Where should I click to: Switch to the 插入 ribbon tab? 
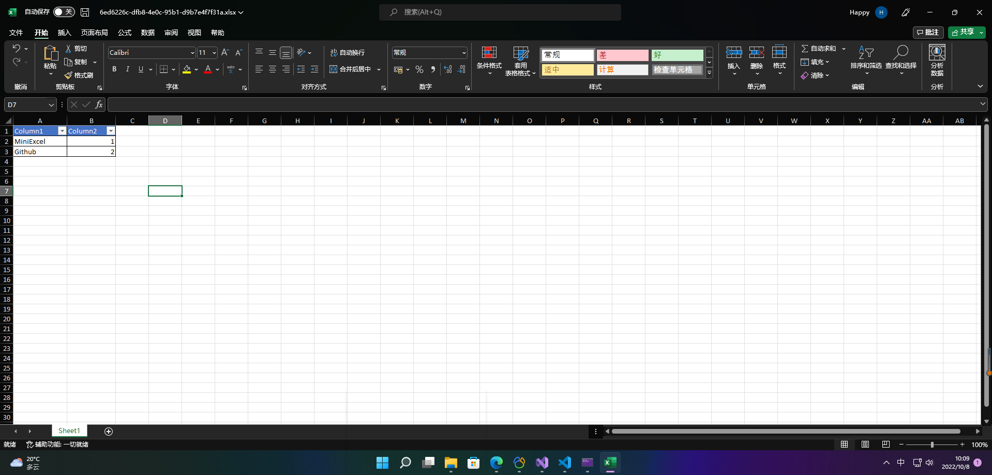tap(64, 33)
